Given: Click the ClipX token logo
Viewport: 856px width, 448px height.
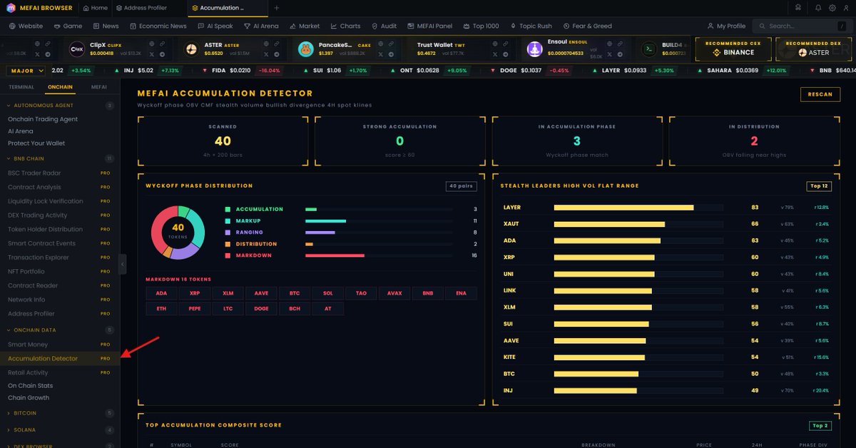Looking at the screenshot, I should tap(77, 49).
